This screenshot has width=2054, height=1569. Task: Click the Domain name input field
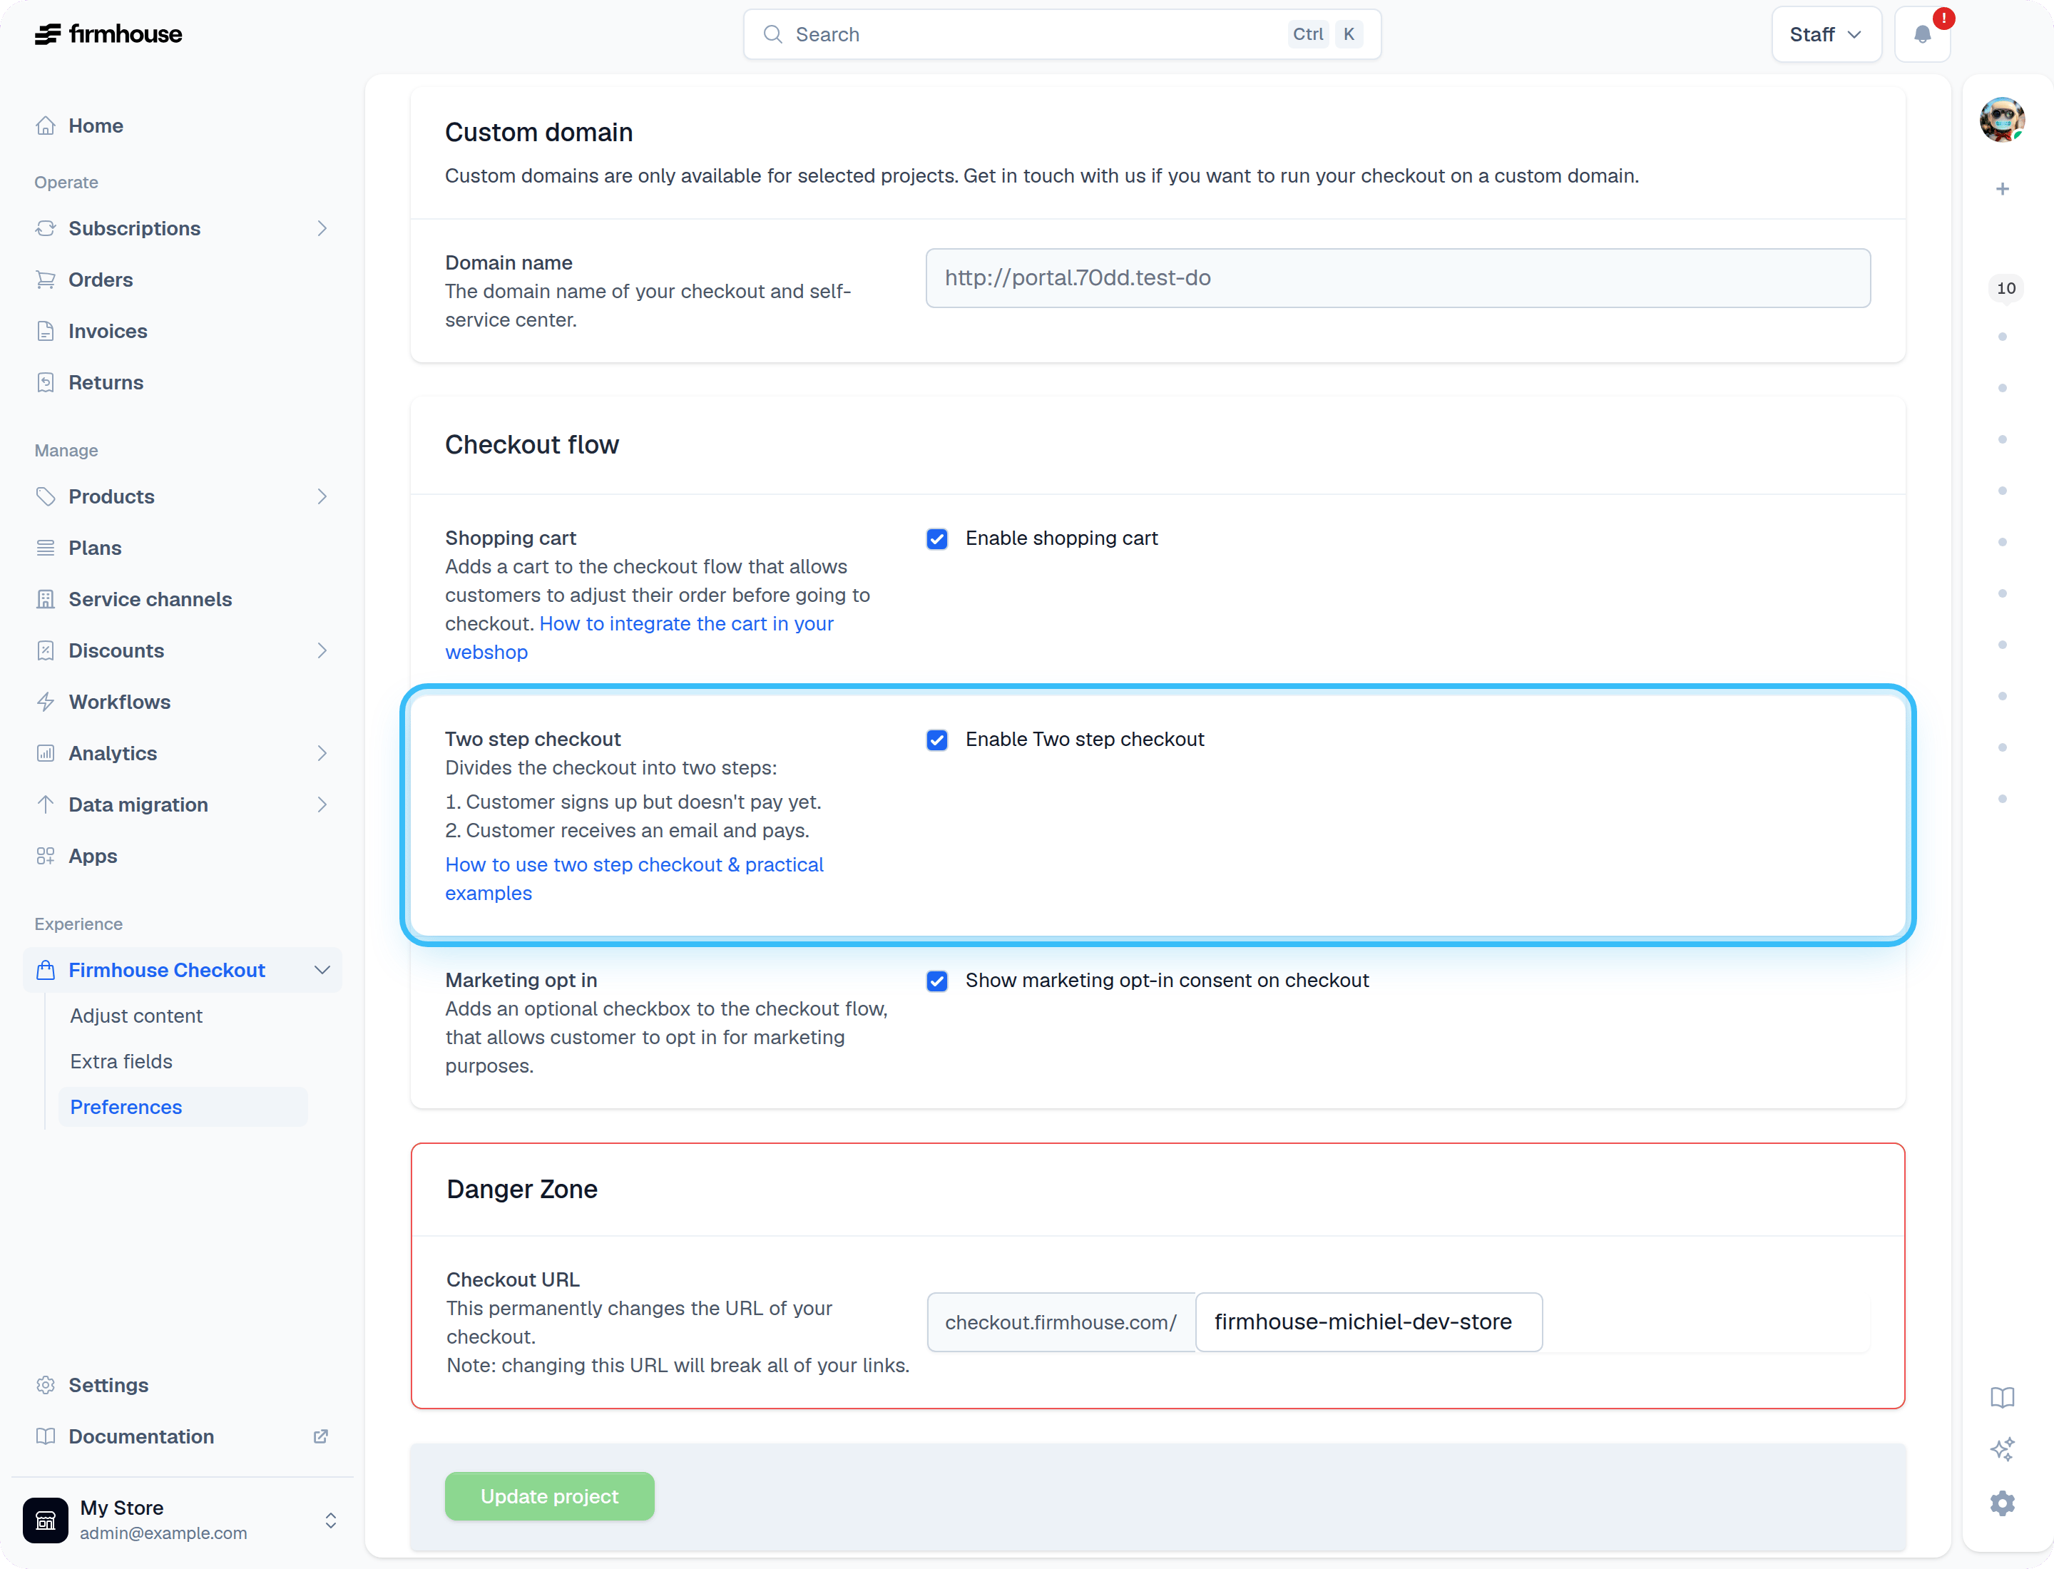click(1397, 278)
